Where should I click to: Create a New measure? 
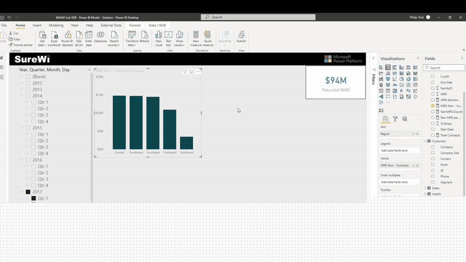pyautogui.click(x=196, y=38)
